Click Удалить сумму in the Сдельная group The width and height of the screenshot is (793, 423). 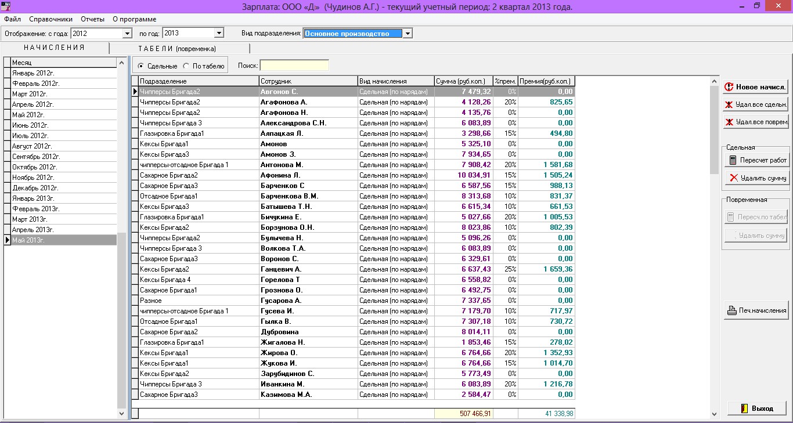pos(756,178)
